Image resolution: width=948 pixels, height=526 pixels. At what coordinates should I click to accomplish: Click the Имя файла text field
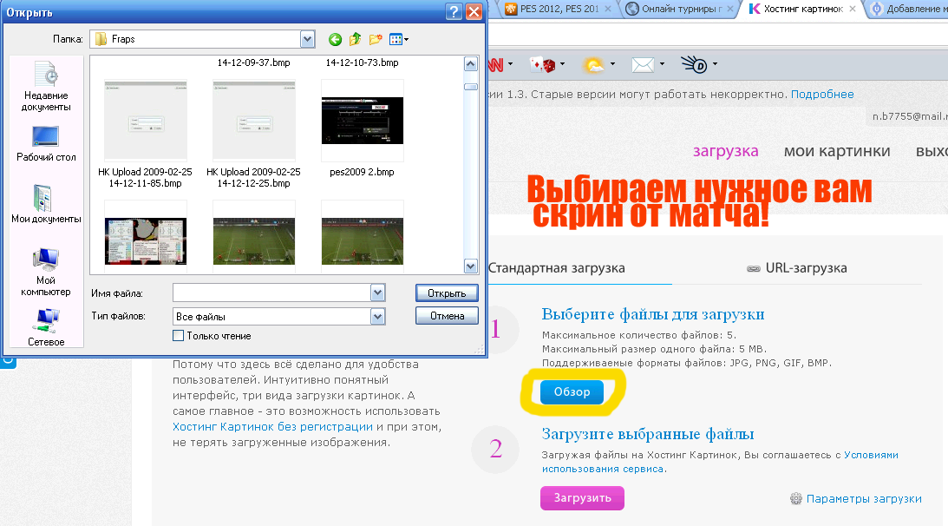tap(272, 293)
